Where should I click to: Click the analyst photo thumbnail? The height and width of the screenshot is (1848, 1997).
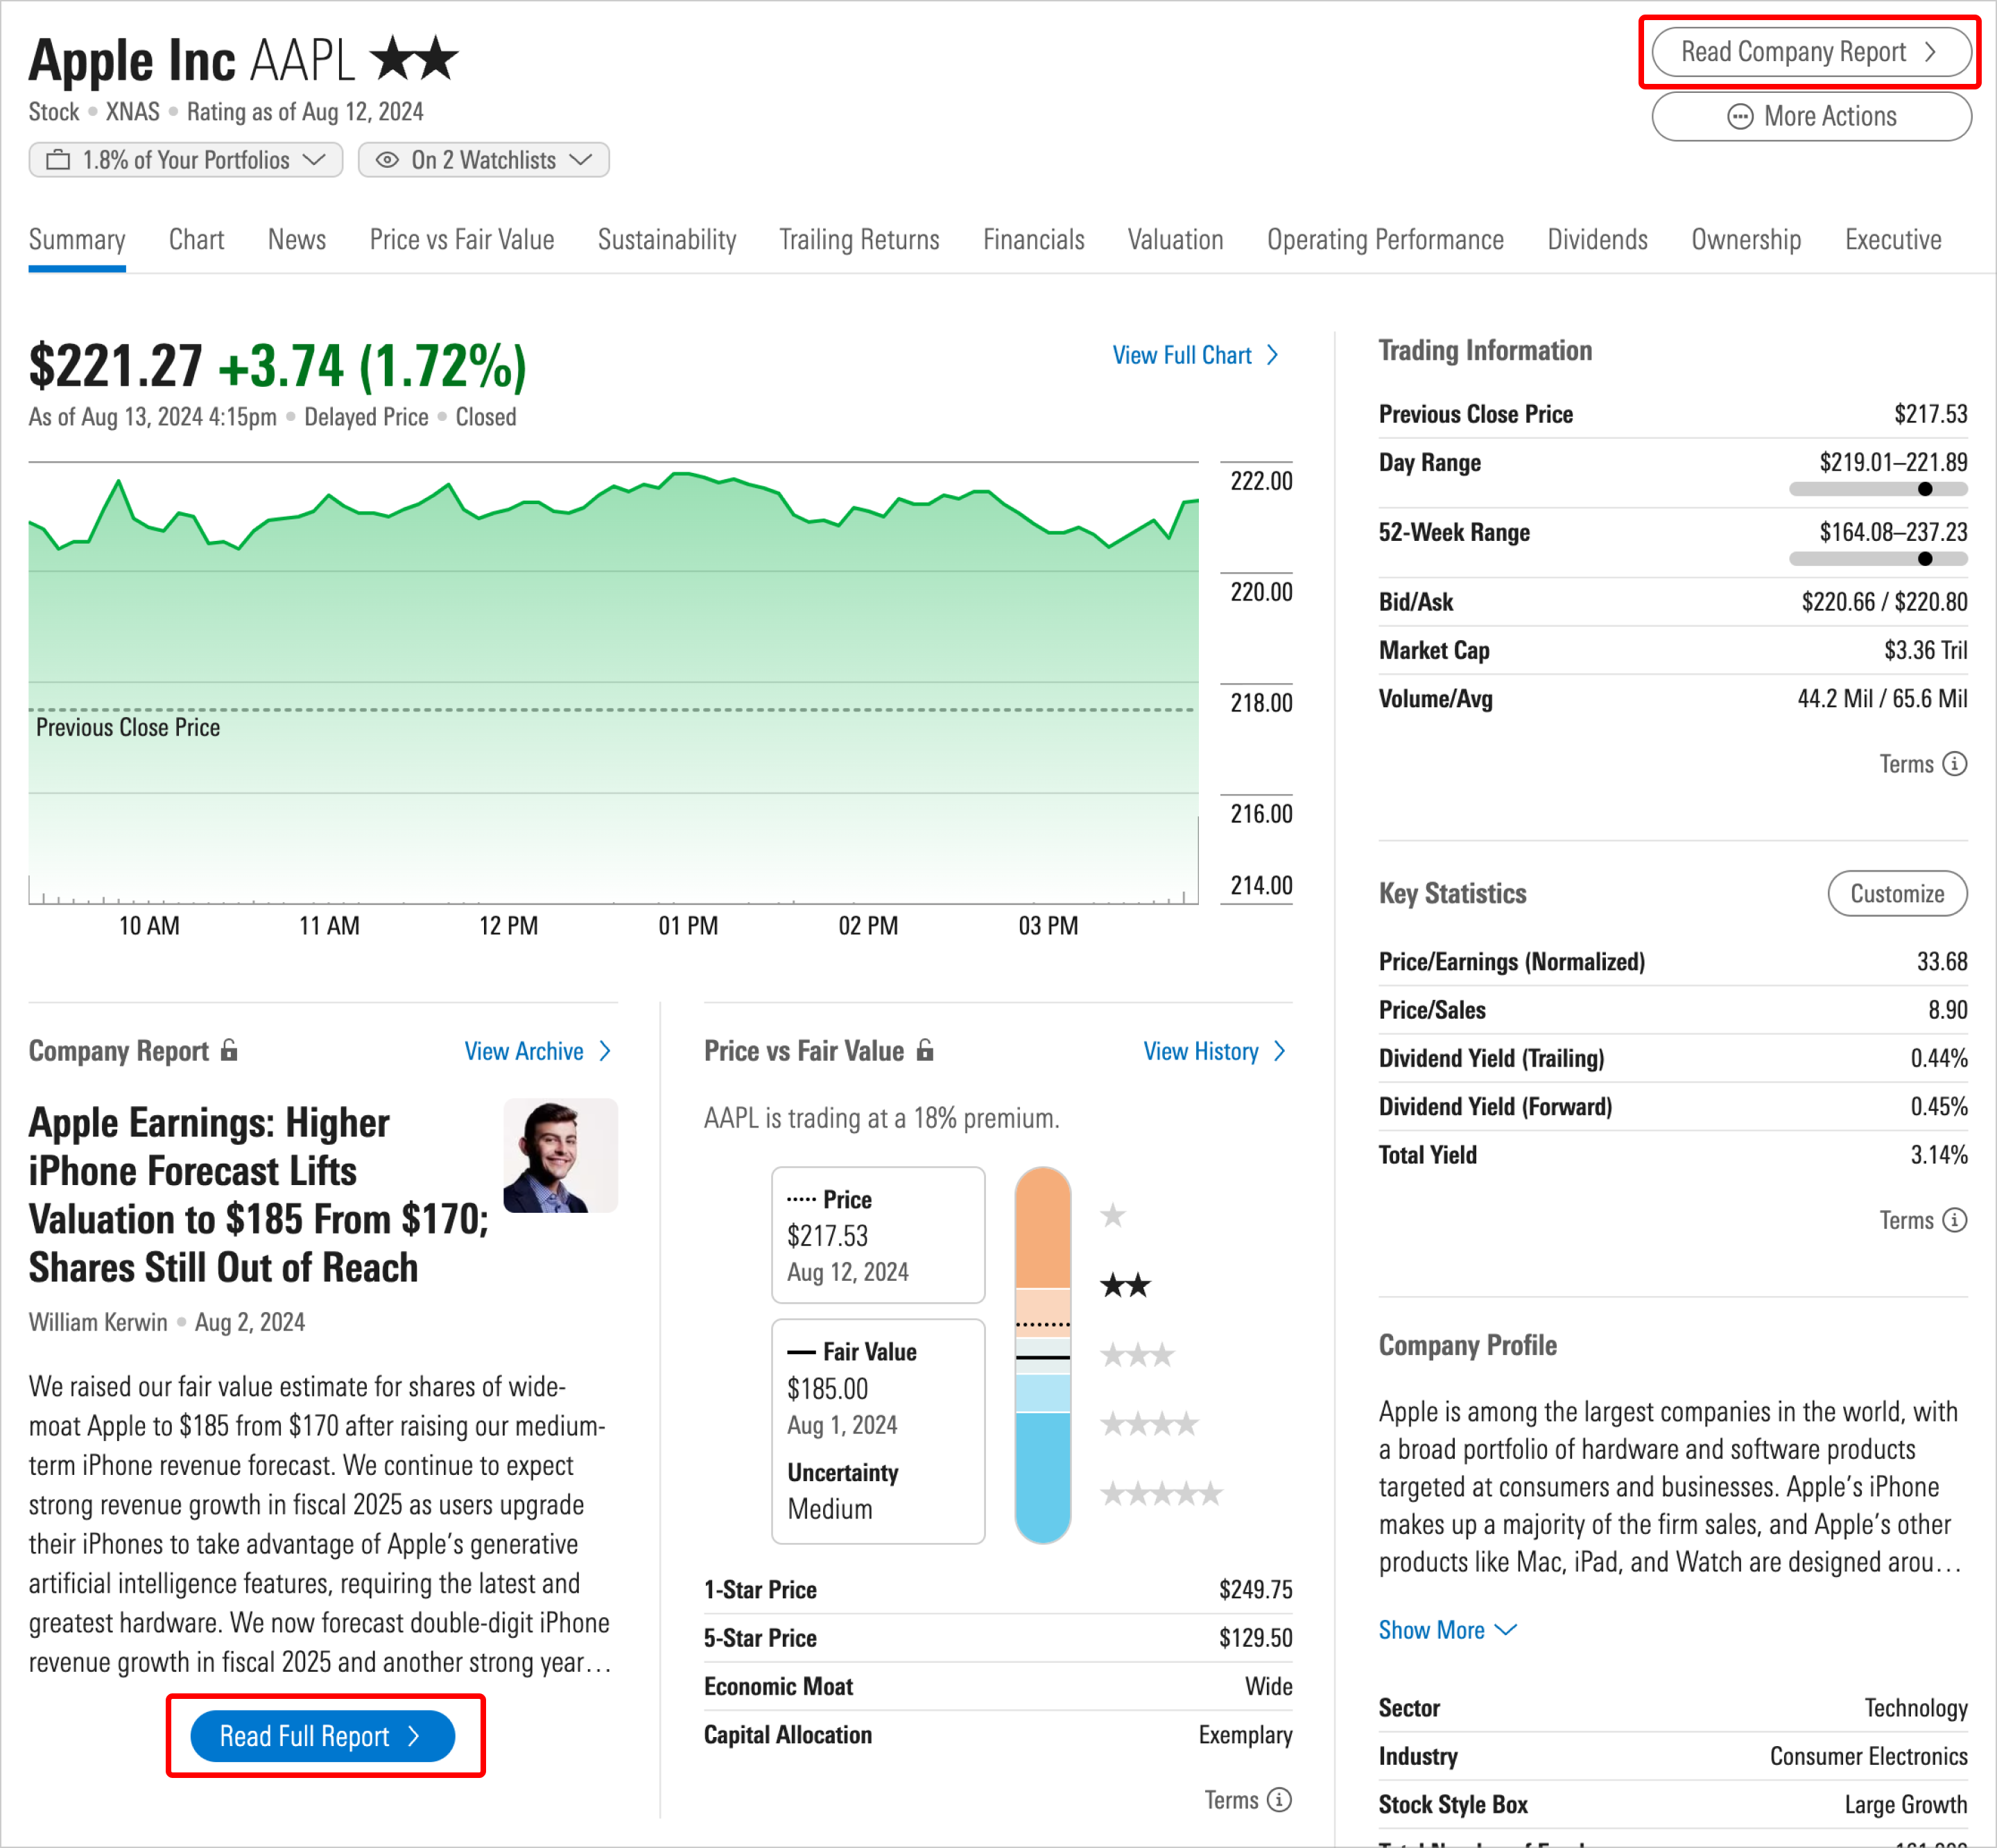coord(560,1156)
